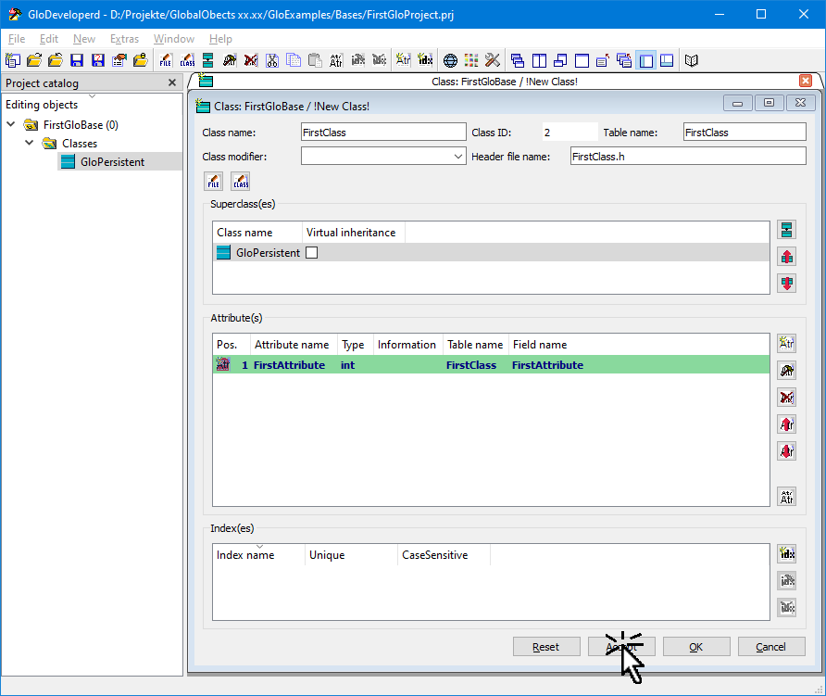The image size is (826, 696).
Task: Collapse the Classes folder in the project catalog
Action: click(x=30, y=144)
